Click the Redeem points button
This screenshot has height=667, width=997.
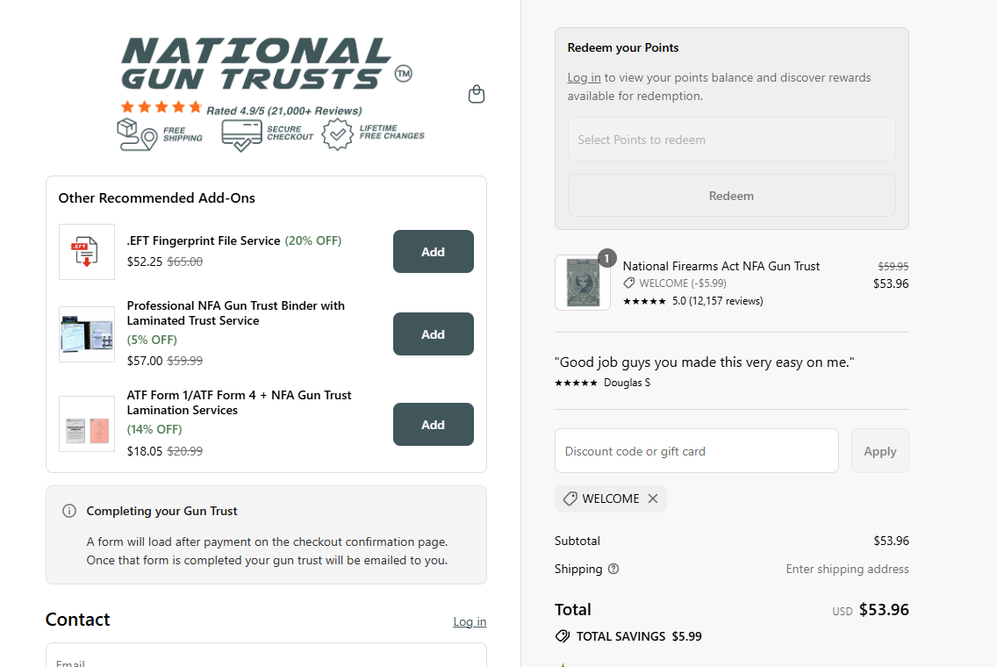[x=731, y=196]
